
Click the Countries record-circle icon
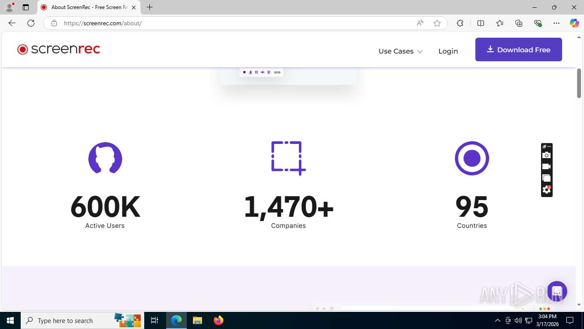(472, 158)
